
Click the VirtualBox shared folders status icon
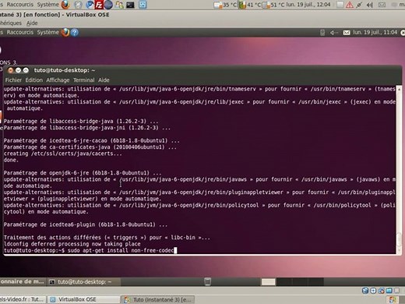pyautogui.click(x=389, y=291)
